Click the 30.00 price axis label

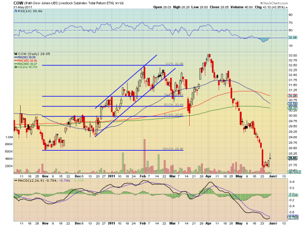tap(292, 116)
